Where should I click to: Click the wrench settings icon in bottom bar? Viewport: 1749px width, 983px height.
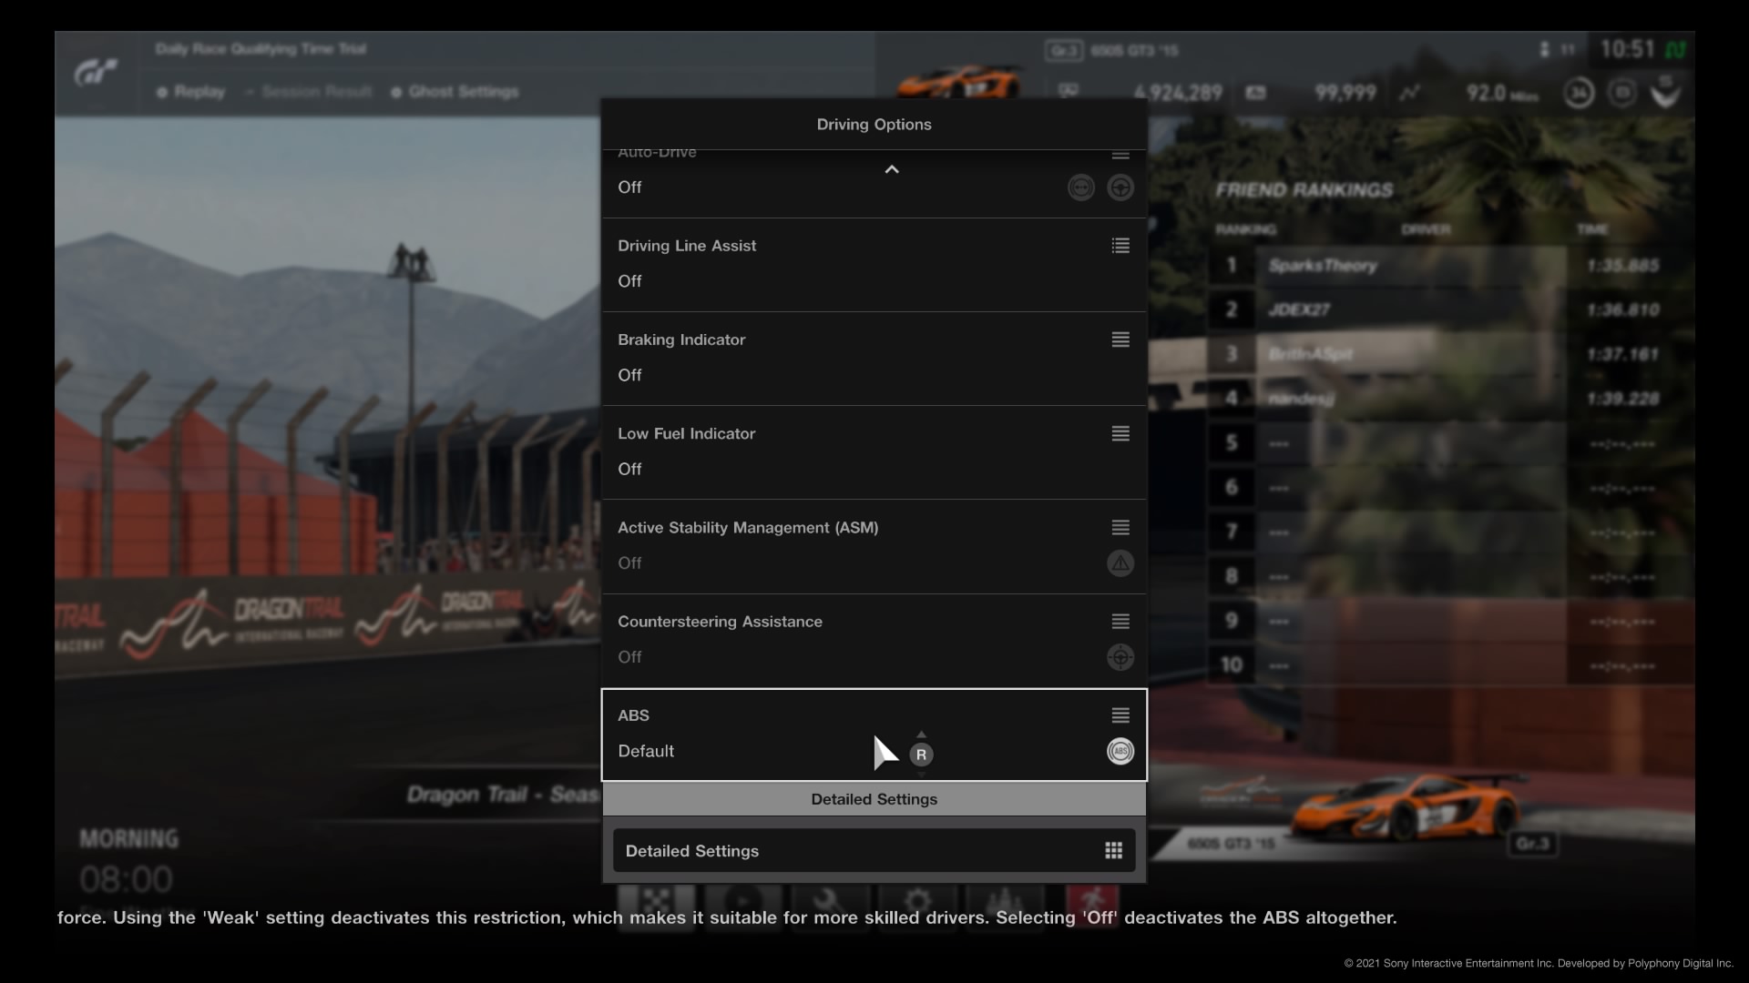pos(829,901)
